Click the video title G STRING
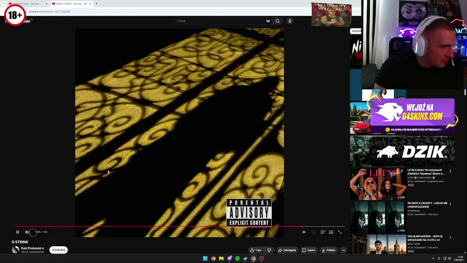The width and height of the screenshot is (467, 263). click(x=20, y=242)
